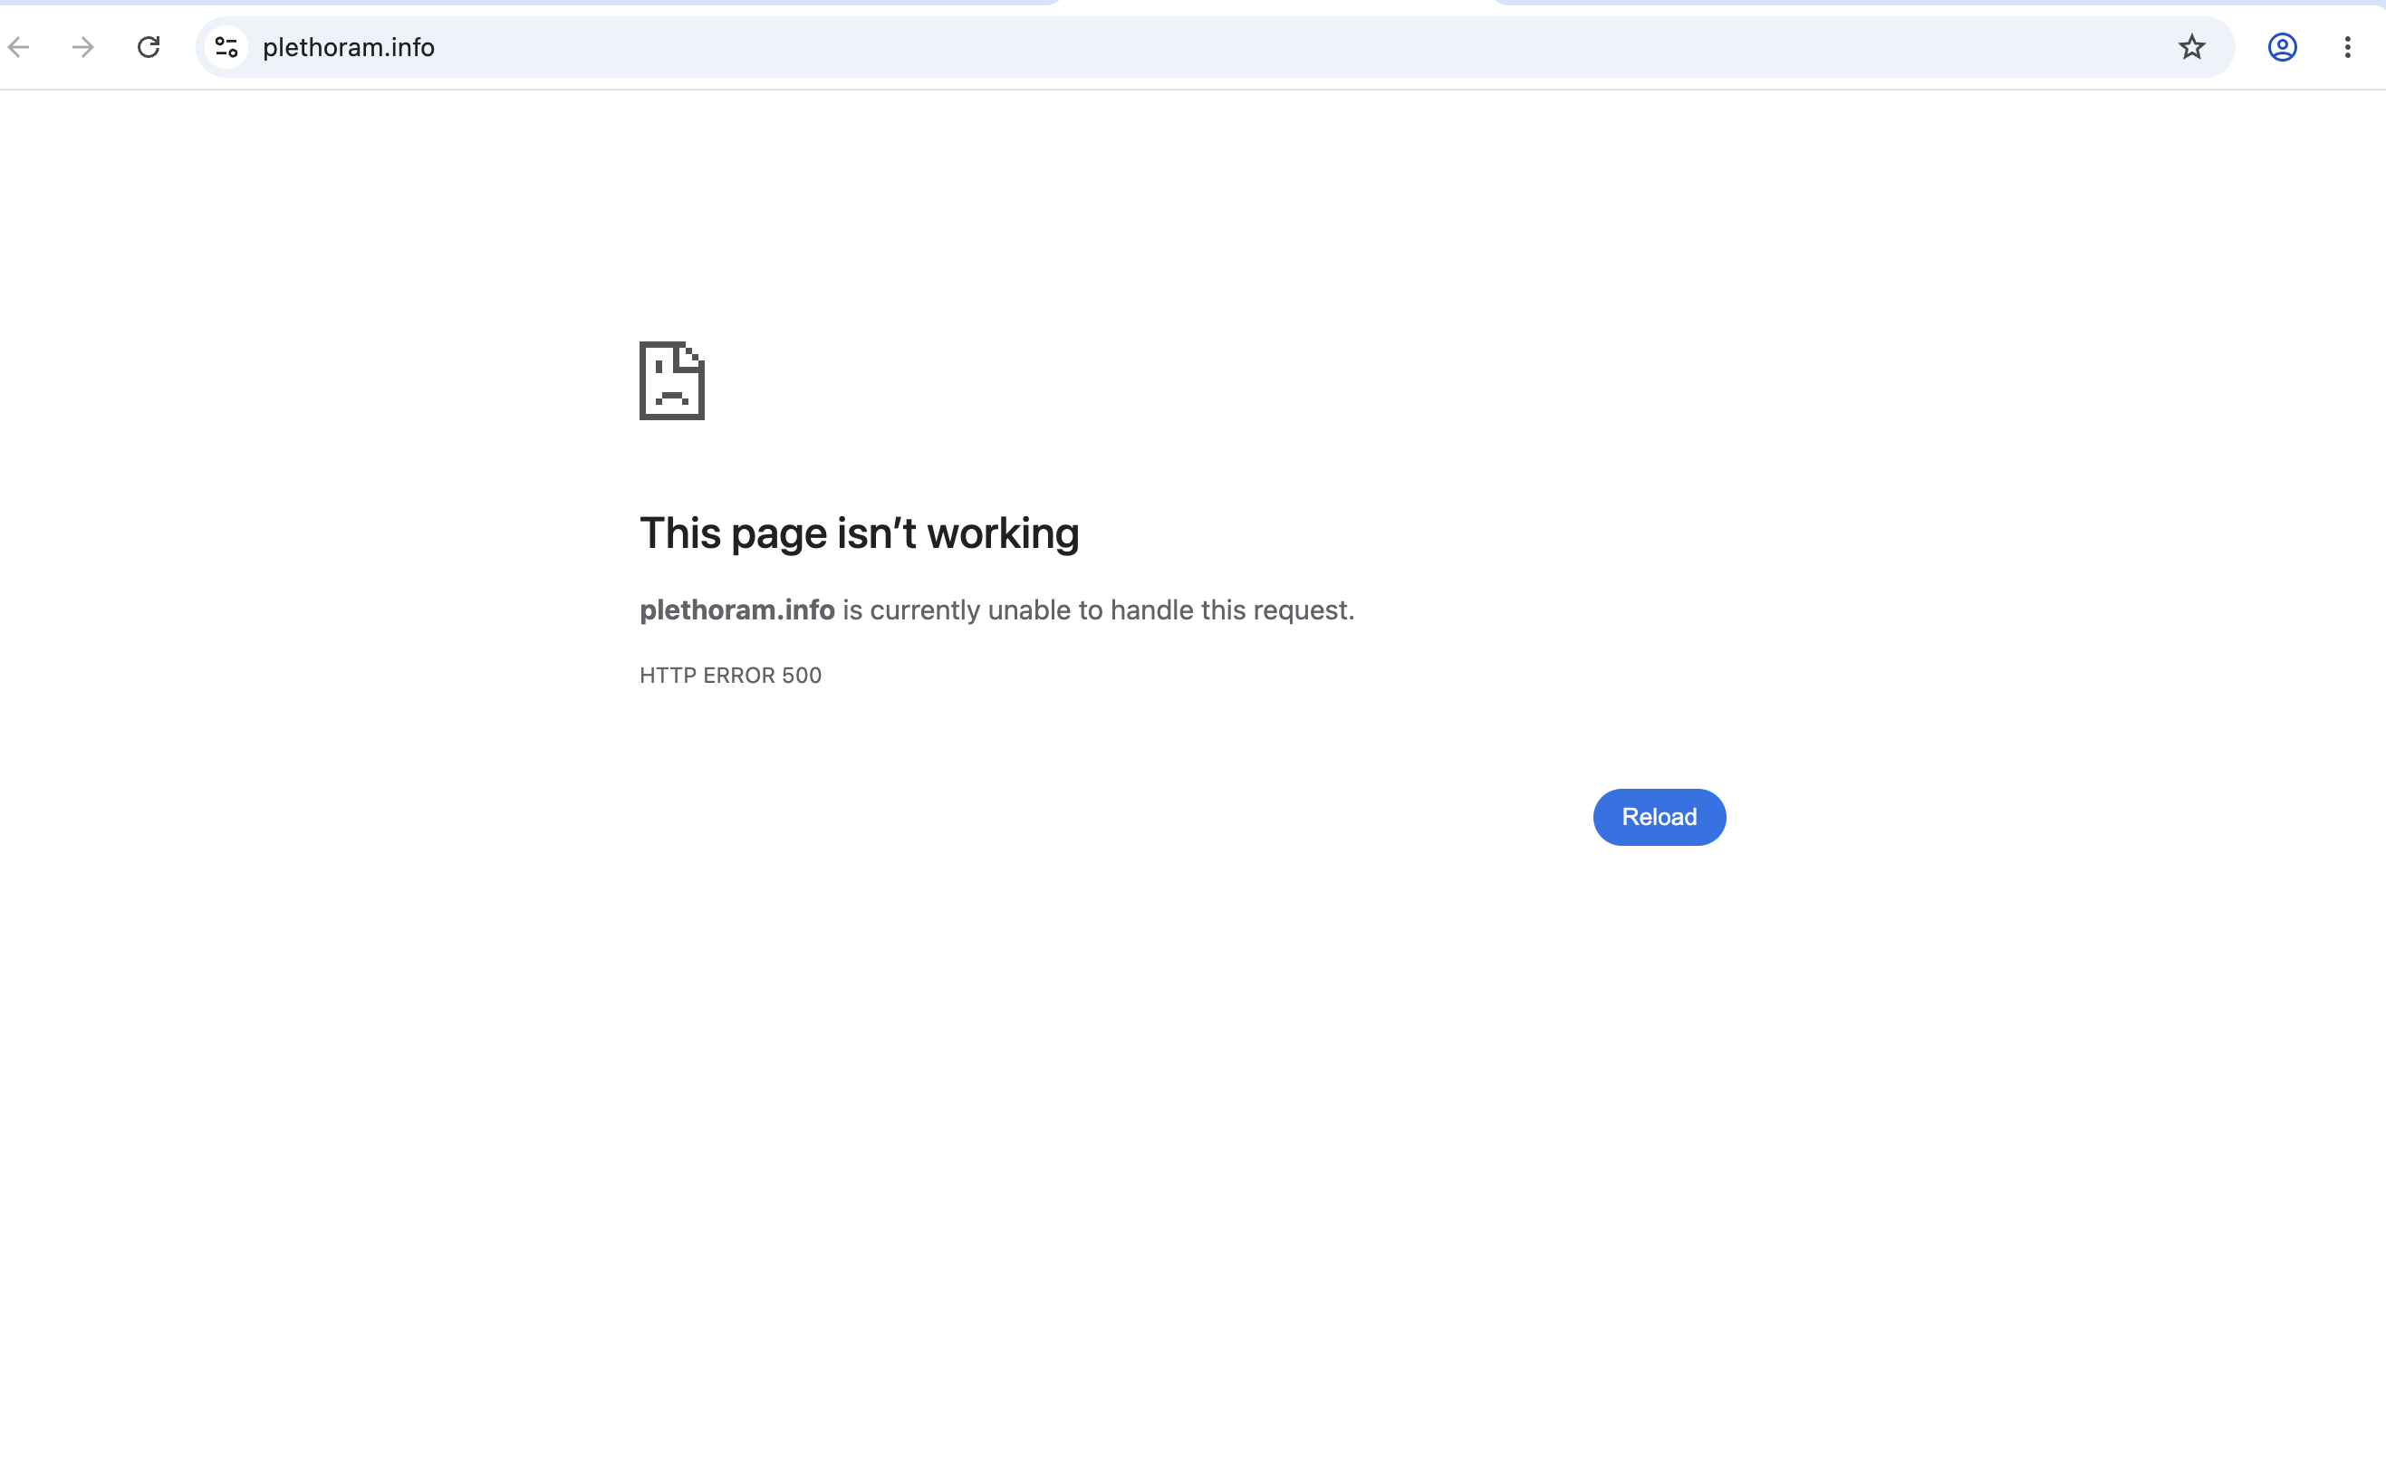
Task: Click the browser Forward arrow
Action: (84, 47)
